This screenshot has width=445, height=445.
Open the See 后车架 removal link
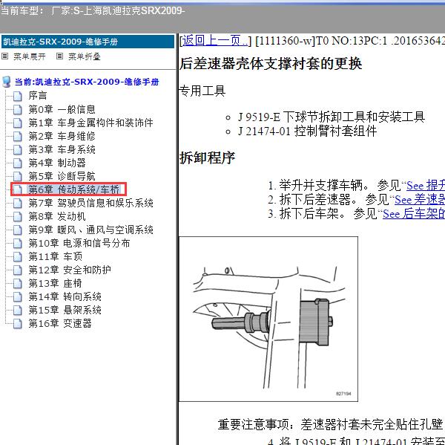(414, 213)
